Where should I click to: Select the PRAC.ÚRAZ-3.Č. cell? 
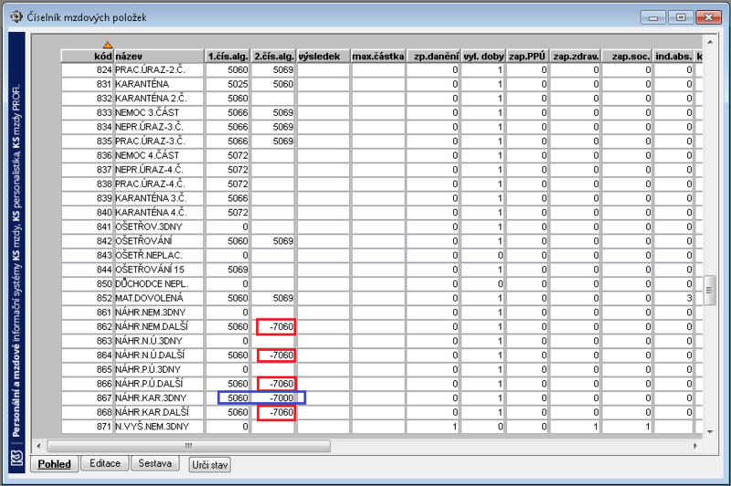pos(159,142)
